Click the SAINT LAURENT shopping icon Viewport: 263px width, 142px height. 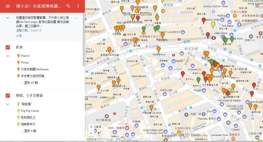point(183,32)
